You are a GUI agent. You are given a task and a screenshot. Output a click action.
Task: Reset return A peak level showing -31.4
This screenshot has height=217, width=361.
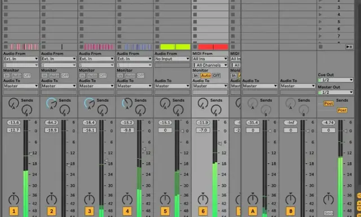pyautogui.click(x=253, y=123)
